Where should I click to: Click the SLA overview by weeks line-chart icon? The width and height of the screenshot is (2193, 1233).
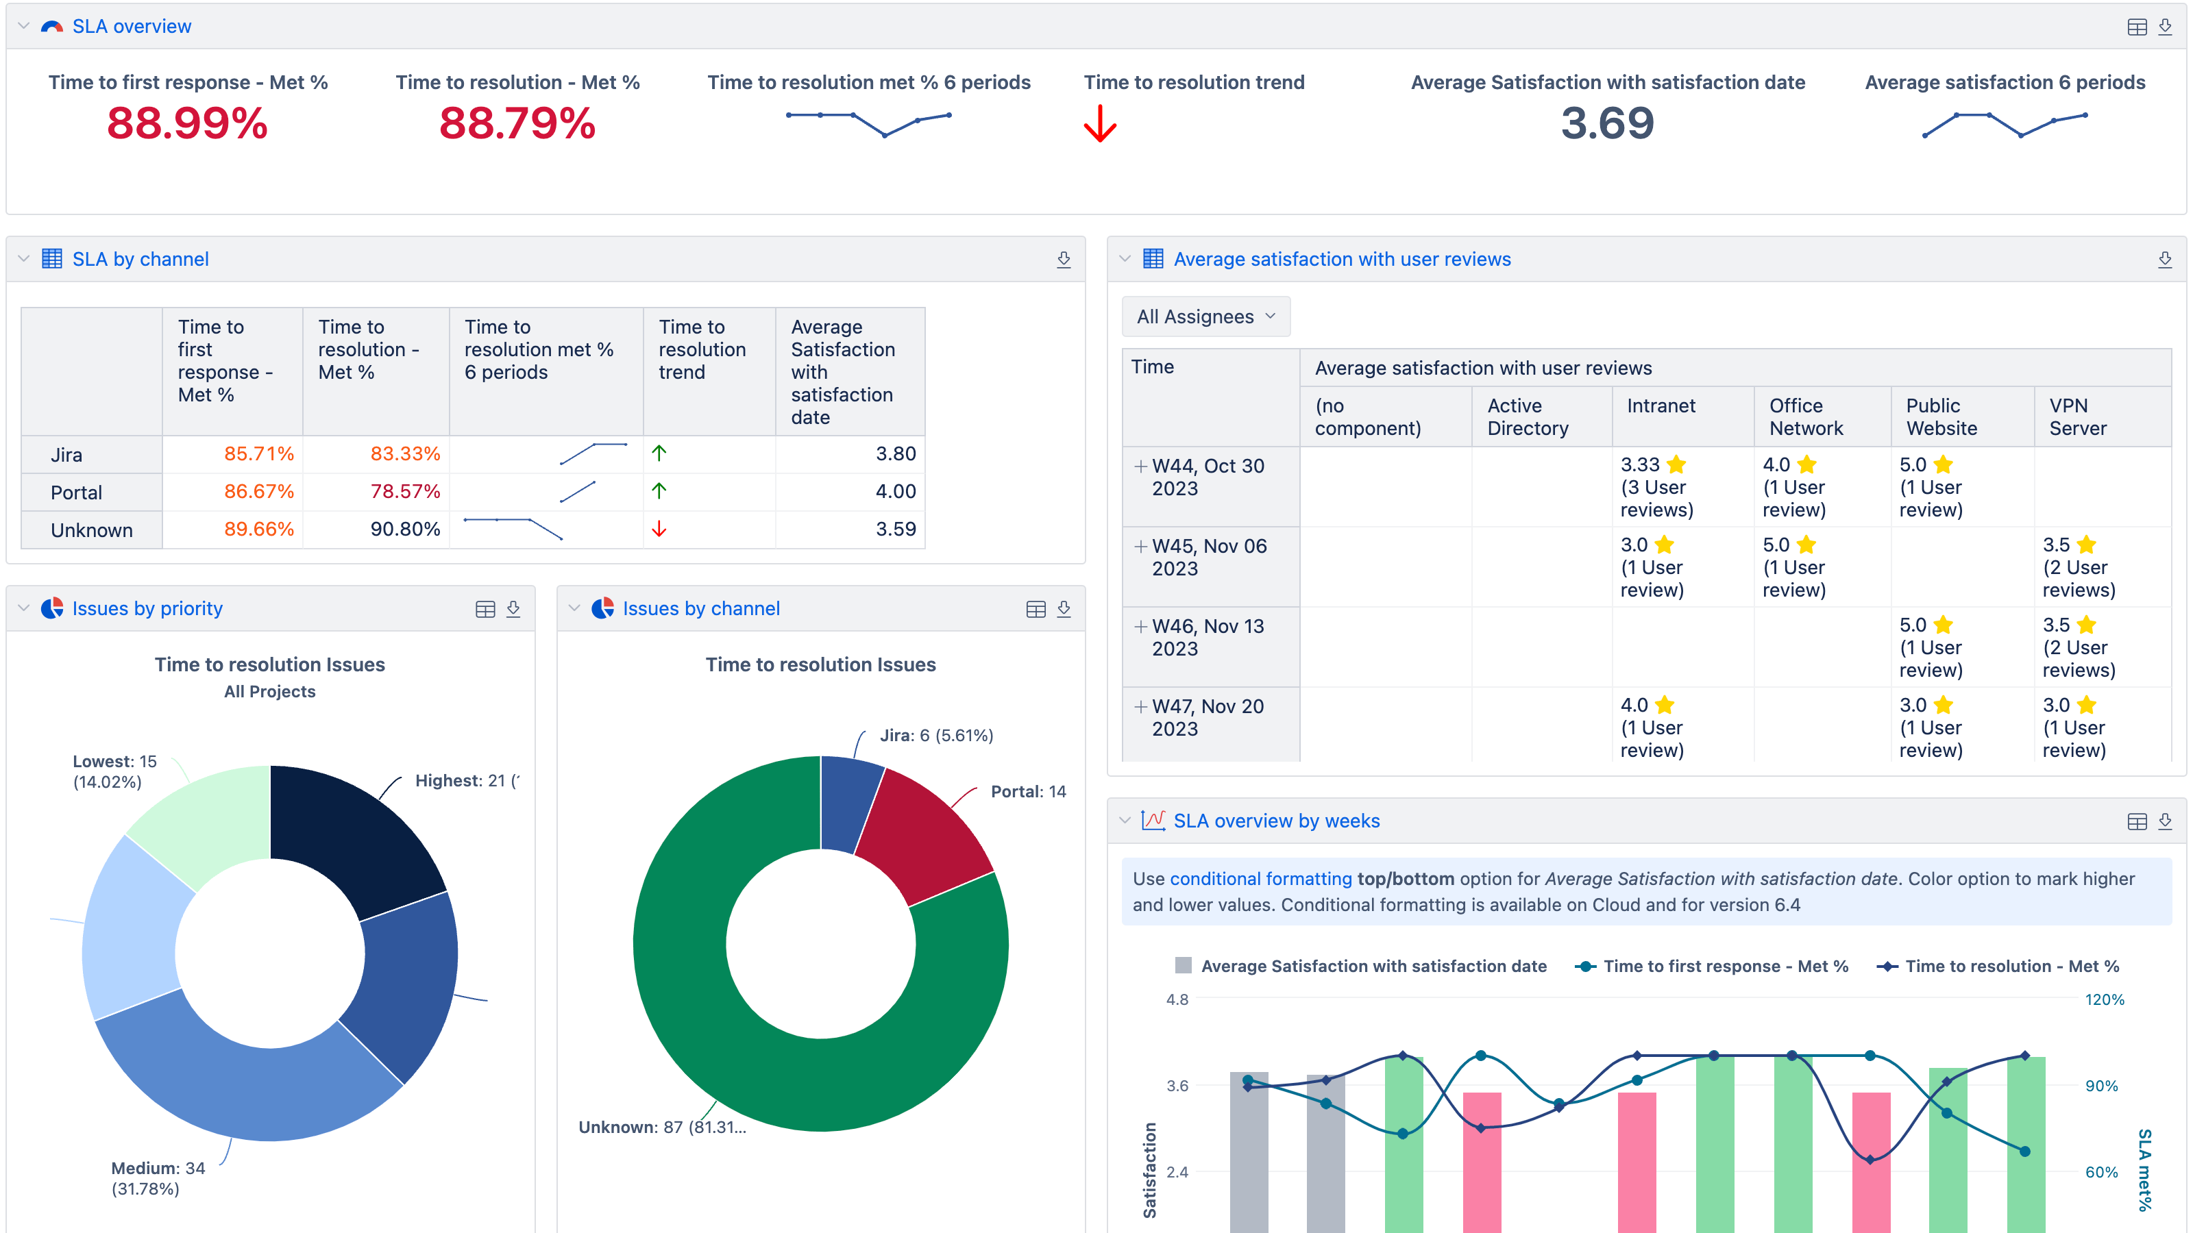tap(1153, 821)
